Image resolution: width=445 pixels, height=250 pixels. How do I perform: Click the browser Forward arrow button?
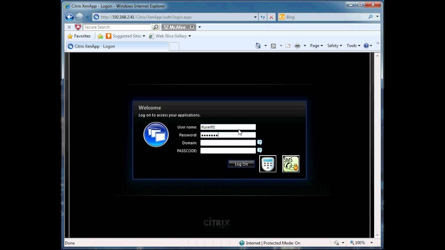point(80,17)
